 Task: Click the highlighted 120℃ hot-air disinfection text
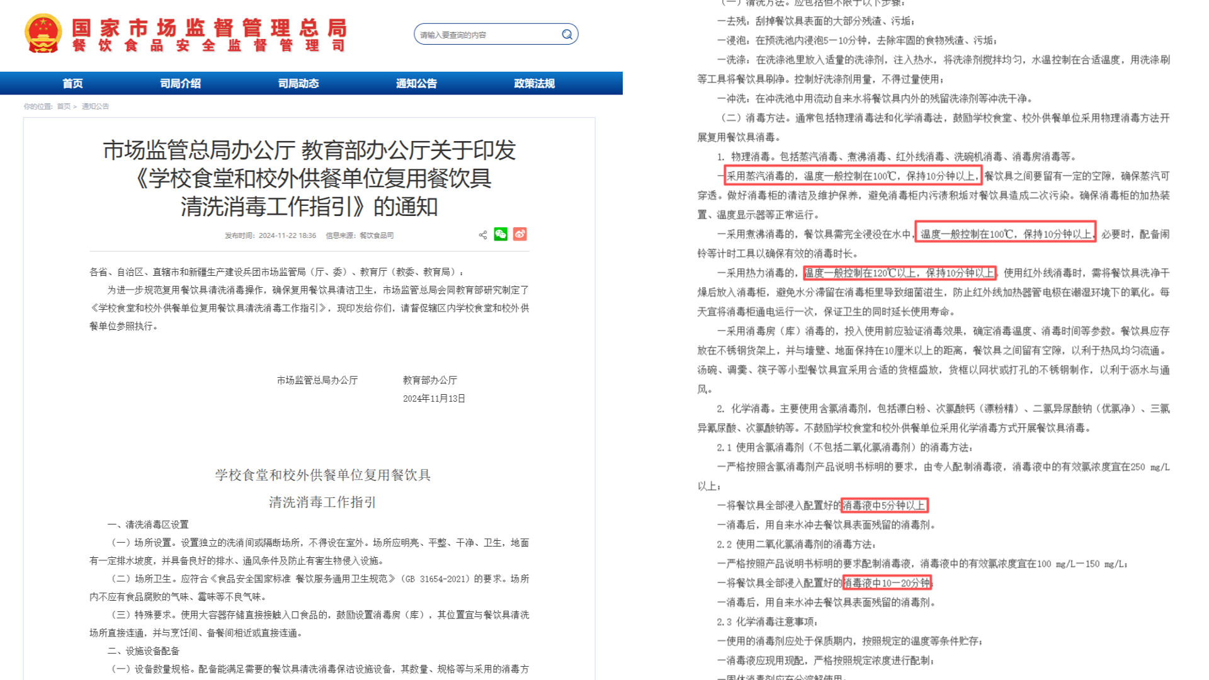900,273
